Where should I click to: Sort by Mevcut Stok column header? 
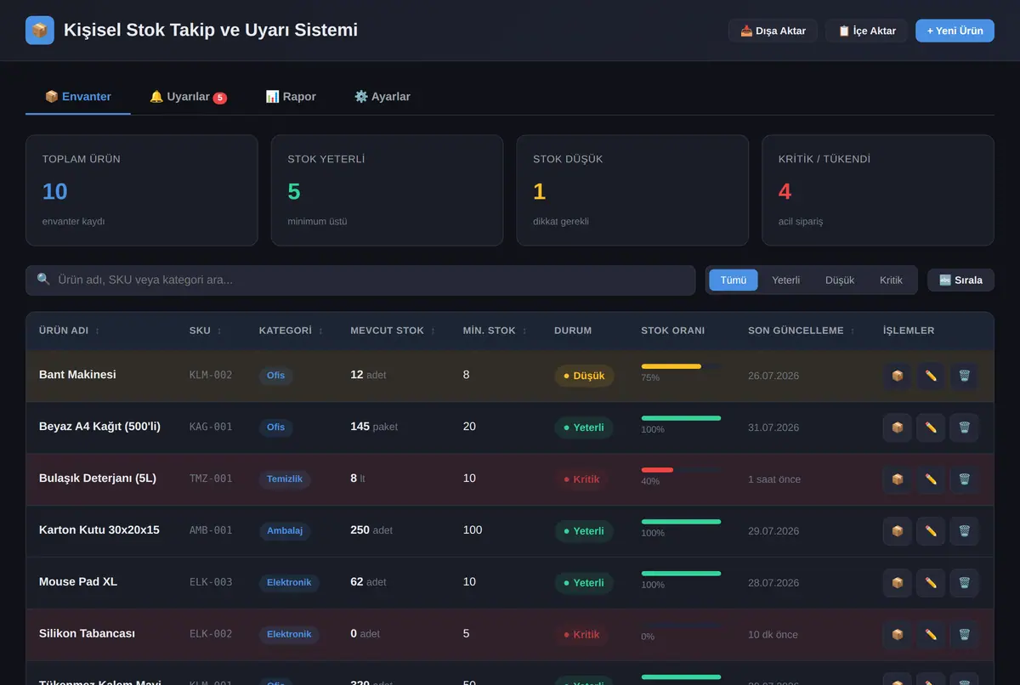pos(393,331)
